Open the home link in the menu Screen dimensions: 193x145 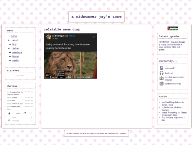coord(14,36)
